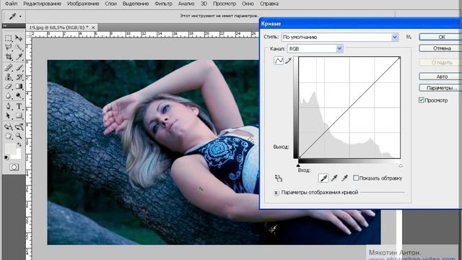
Task: Select the Path Selection tool
Action: pyautogui.click(x=8, y=116)
